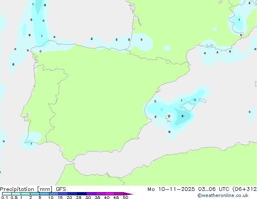Click the legend label '25'
Screen dimensions: 257x199
pyautogui.click(x=79, y=197)
